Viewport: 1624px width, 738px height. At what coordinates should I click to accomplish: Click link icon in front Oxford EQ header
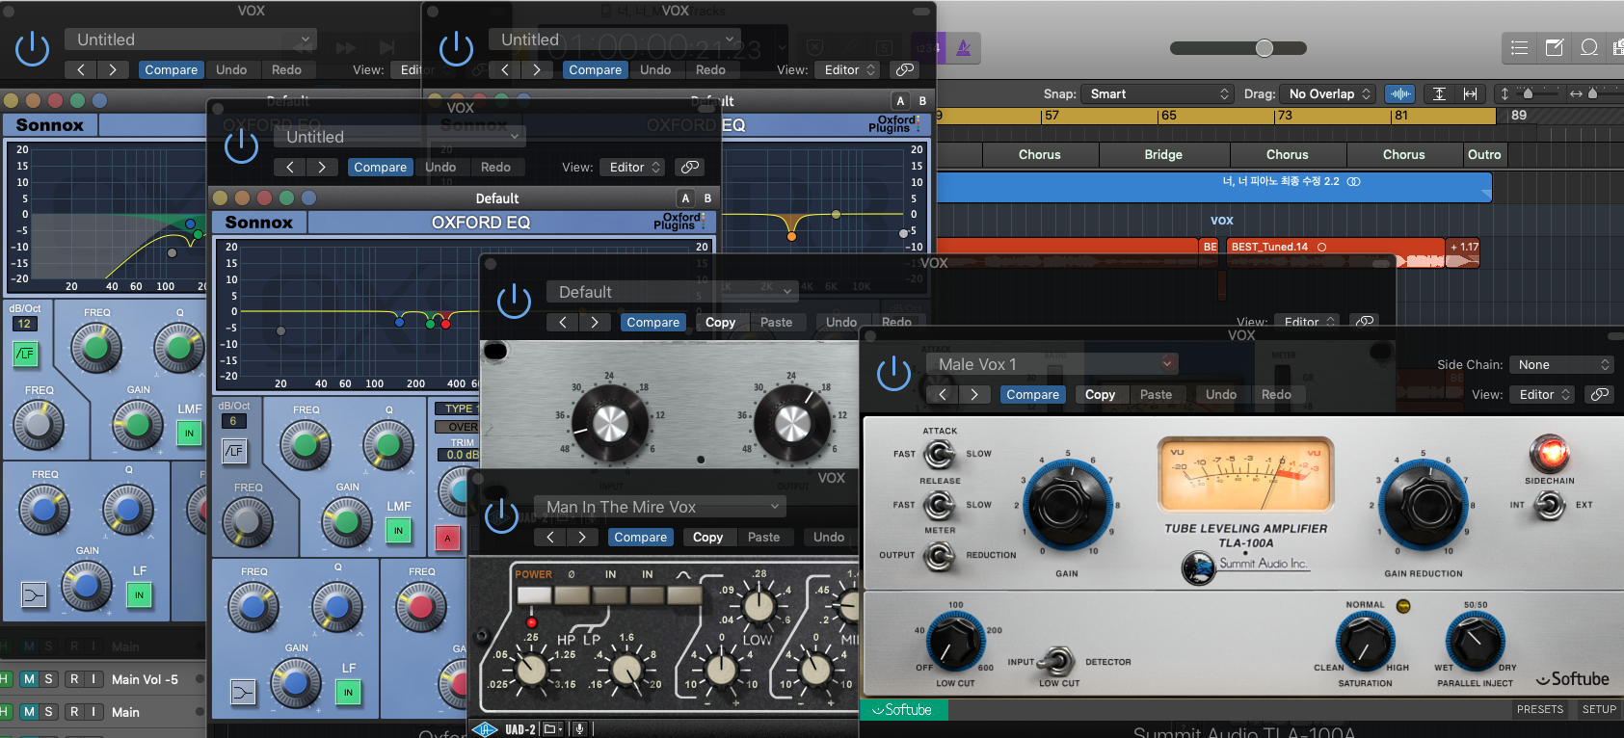pyautogui.click(x=690, y=167)
